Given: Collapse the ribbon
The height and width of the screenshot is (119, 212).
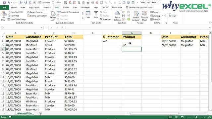Looking at the screenshot, I should pos(210,23).
